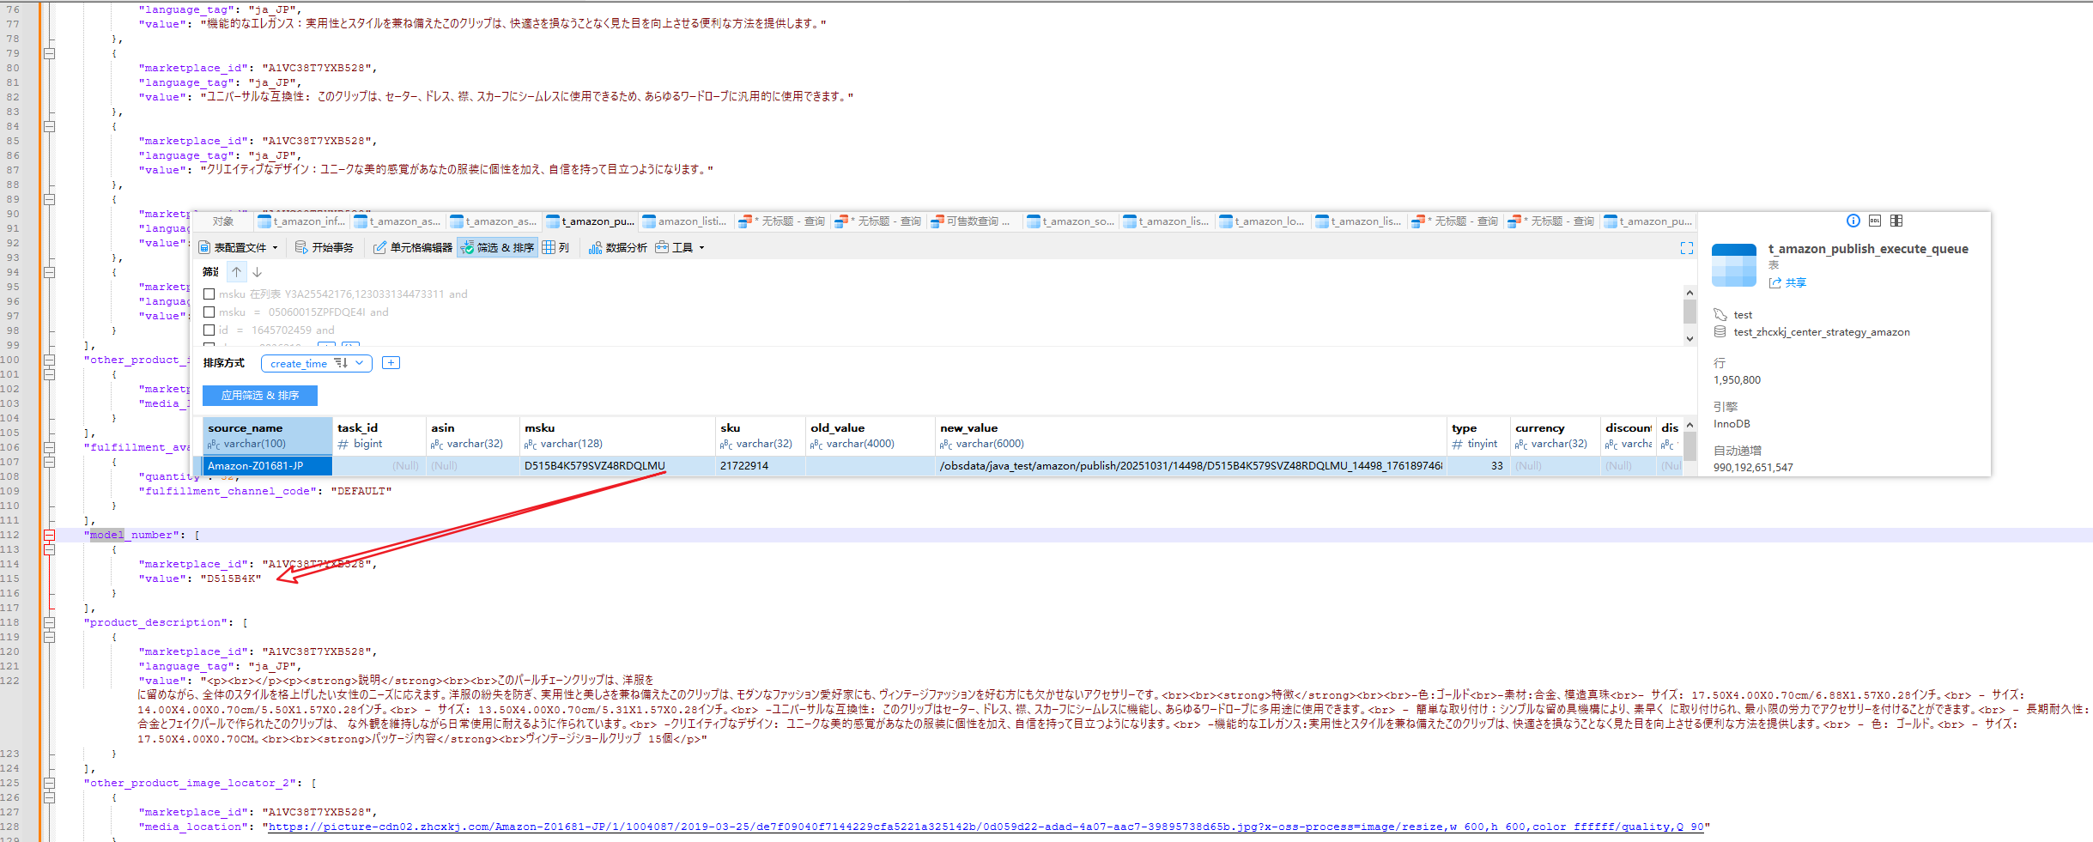Move filter up with the up arrow
Viewport: 2093px width, 842px height.
[x=236, y=272]
